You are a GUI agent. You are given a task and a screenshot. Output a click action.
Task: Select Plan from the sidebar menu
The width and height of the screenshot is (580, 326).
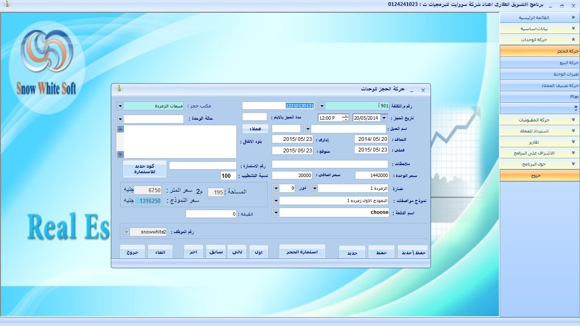point(540,97)
